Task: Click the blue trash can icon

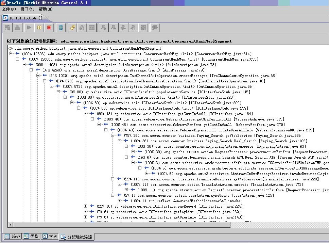Action: pos(61,28)
